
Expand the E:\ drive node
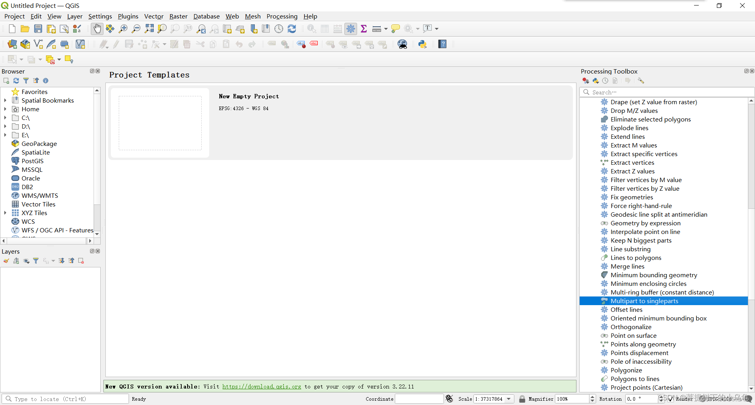tap(5, 135)
